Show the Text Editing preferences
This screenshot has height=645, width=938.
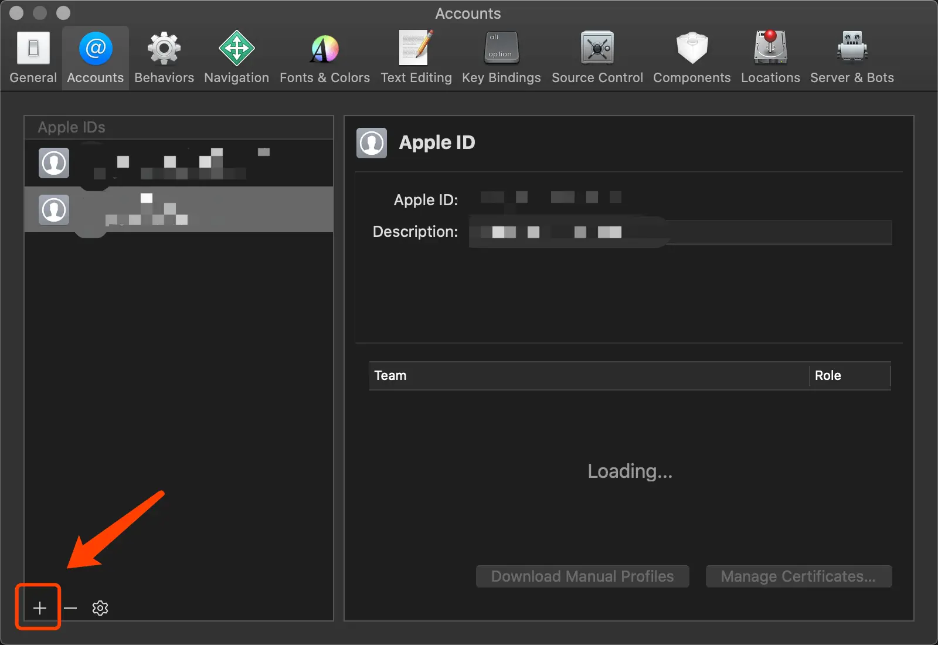click(x=416, y=57)
